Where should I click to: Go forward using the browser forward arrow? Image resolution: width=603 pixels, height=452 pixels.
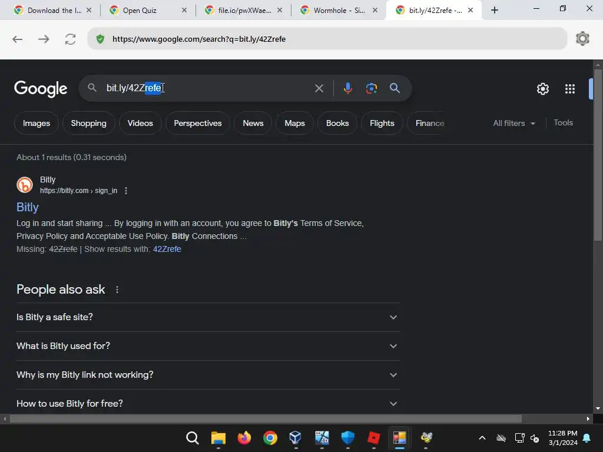tap(44, 39)
